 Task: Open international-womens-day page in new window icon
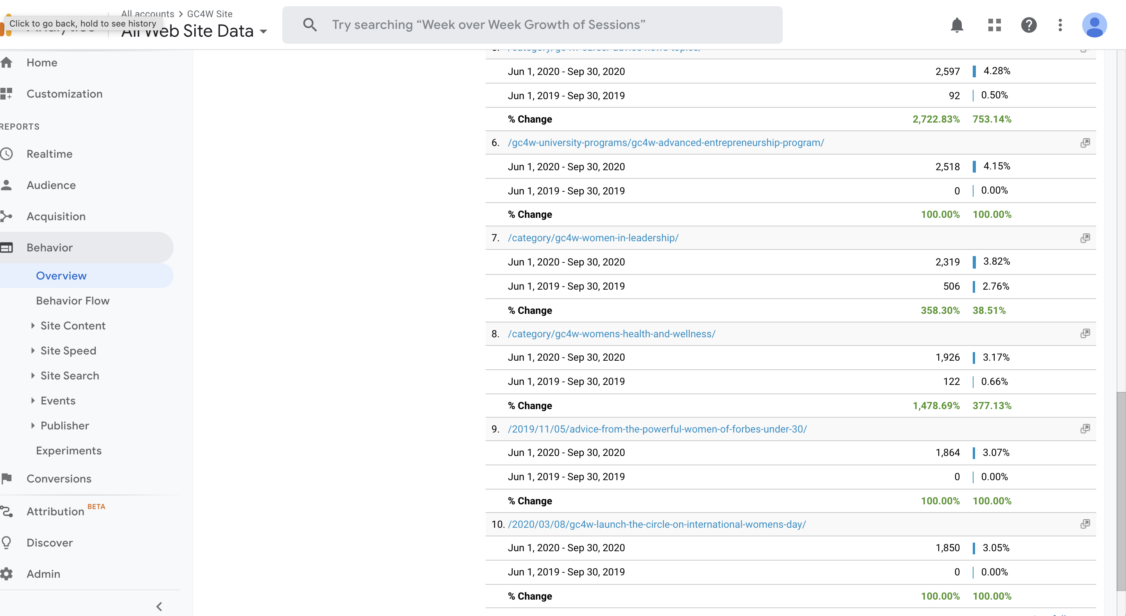1085,524
